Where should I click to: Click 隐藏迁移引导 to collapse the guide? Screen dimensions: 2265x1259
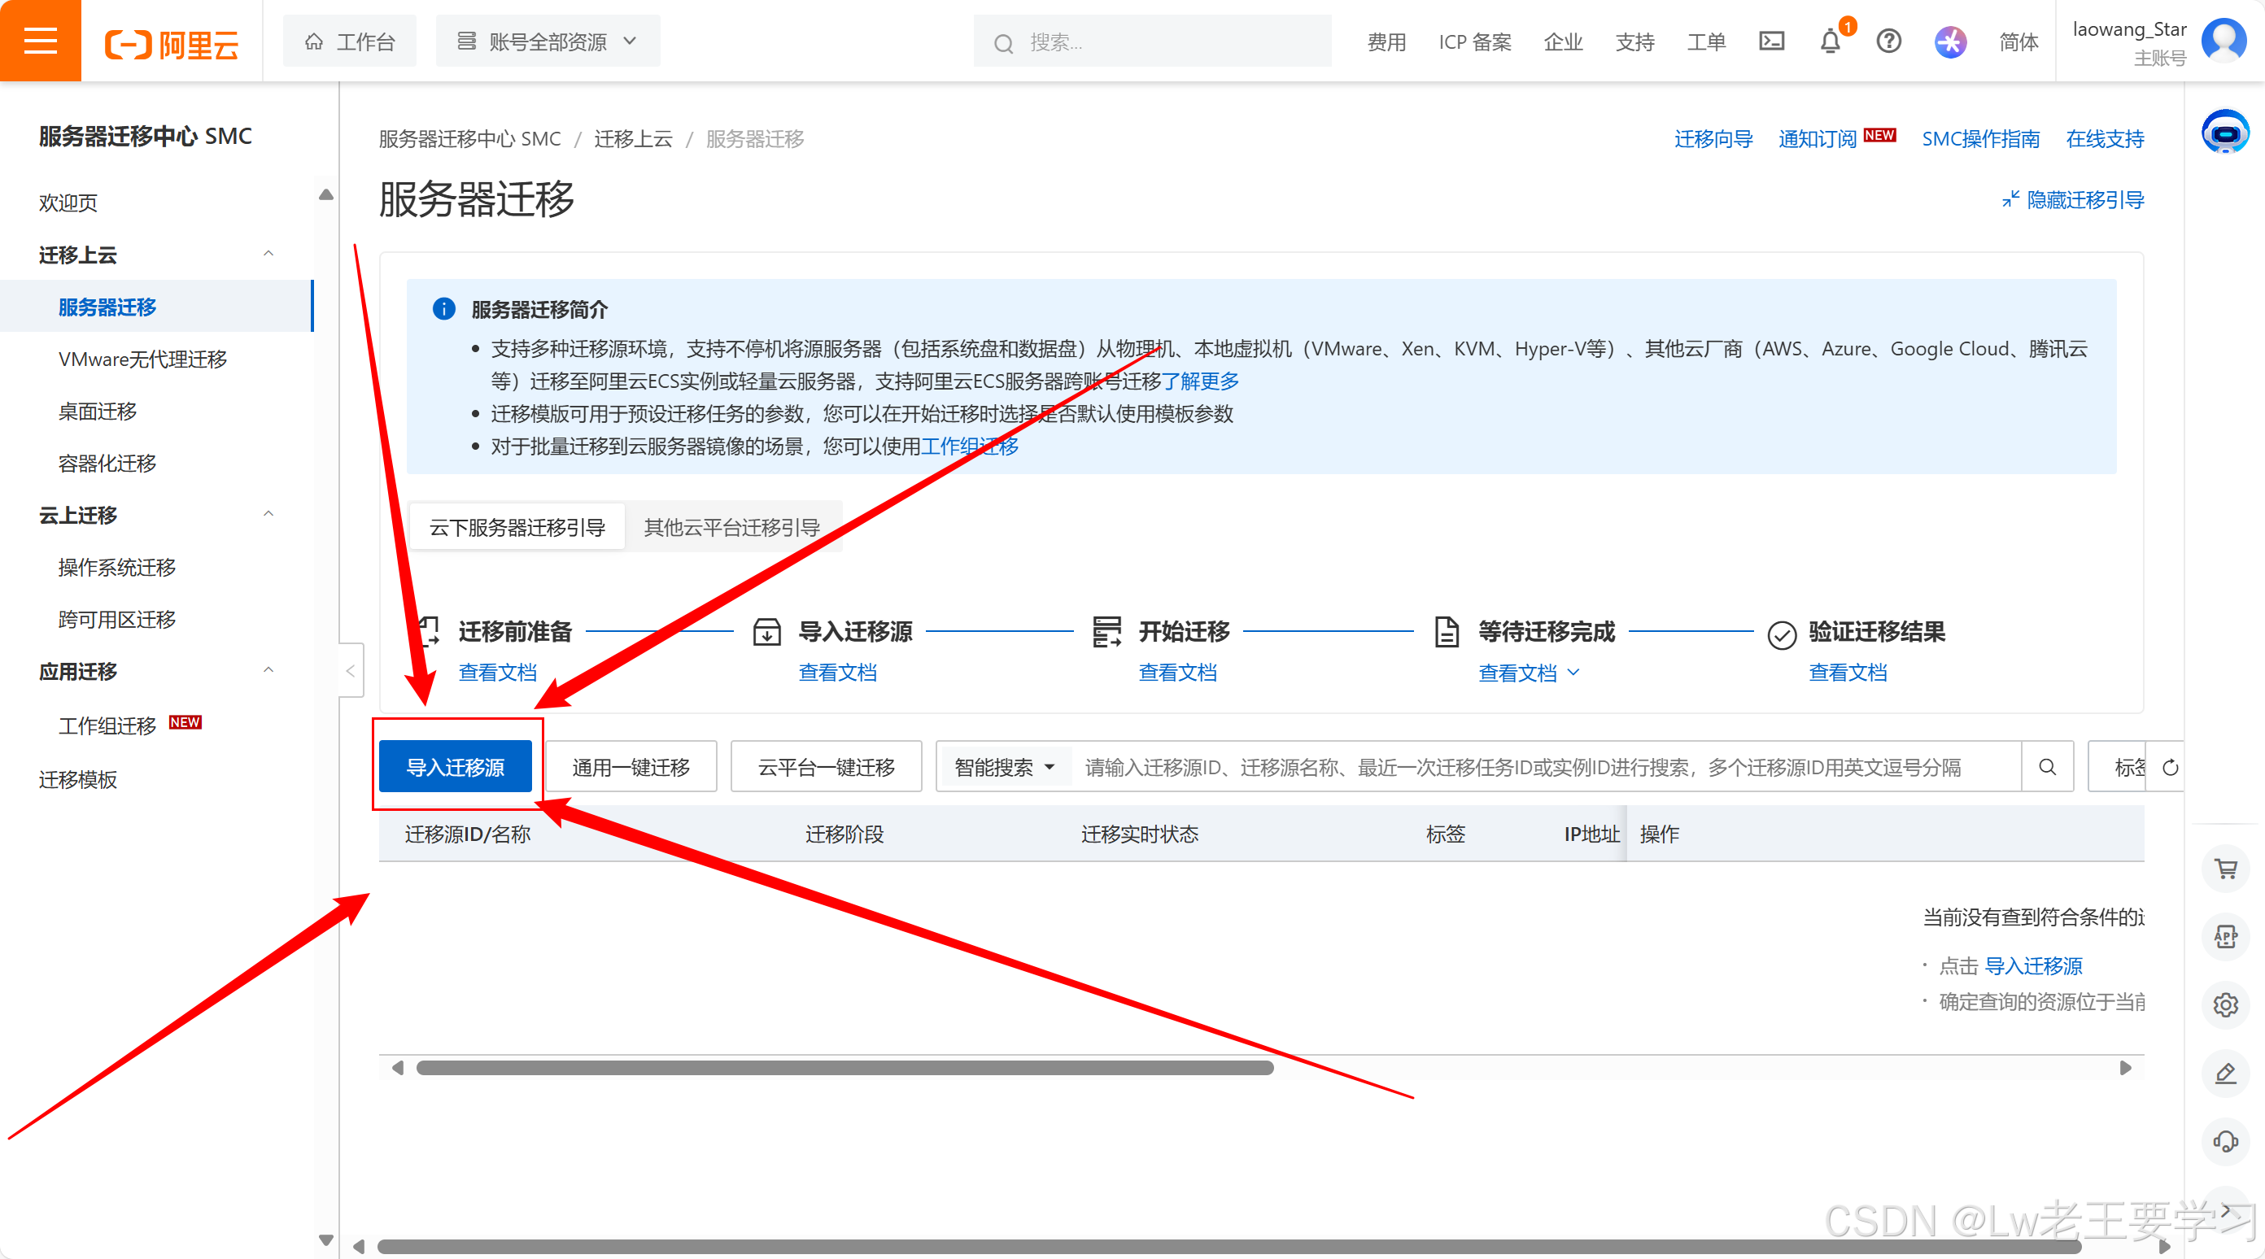tap(2073, 200)
